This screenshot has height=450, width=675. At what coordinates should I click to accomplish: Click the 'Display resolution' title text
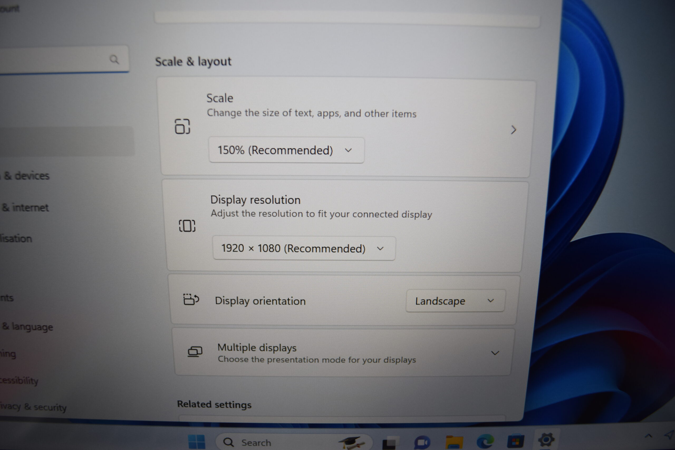tap(255, 200)
